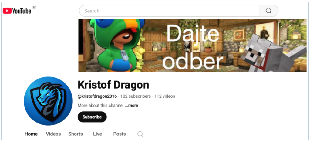Expand channel description with "...more"
The image size is (310, 142).
(x=131, y=105)
